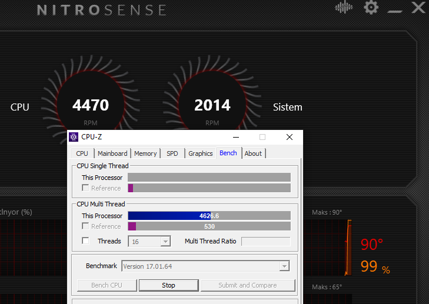Image resolution: width=429 pixels, height=304 pixels.
Task: Enable Multi Thread Reference checkbox
Action: click(x=85, y=226)
